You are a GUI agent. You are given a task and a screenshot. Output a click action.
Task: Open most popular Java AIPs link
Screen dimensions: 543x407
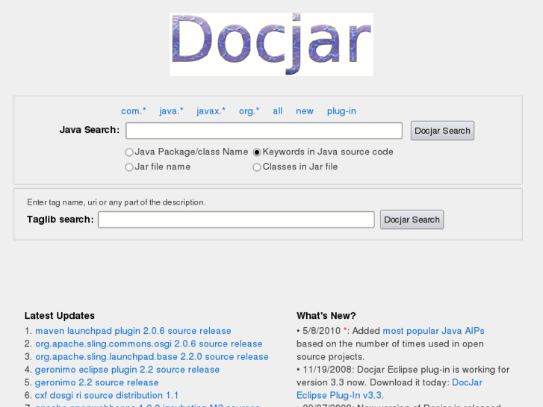433,331
